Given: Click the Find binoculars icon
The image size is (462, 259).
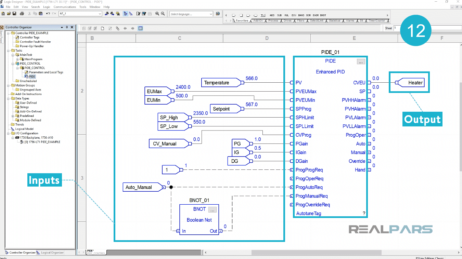Looking at the screenshot, I should (x=107, y=14).
